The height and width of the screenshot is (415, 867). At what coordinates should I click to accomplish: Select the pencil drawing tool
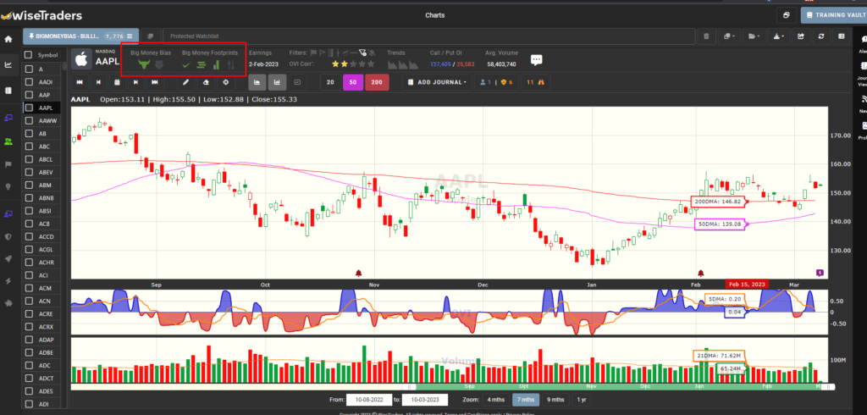coord(185,82)
